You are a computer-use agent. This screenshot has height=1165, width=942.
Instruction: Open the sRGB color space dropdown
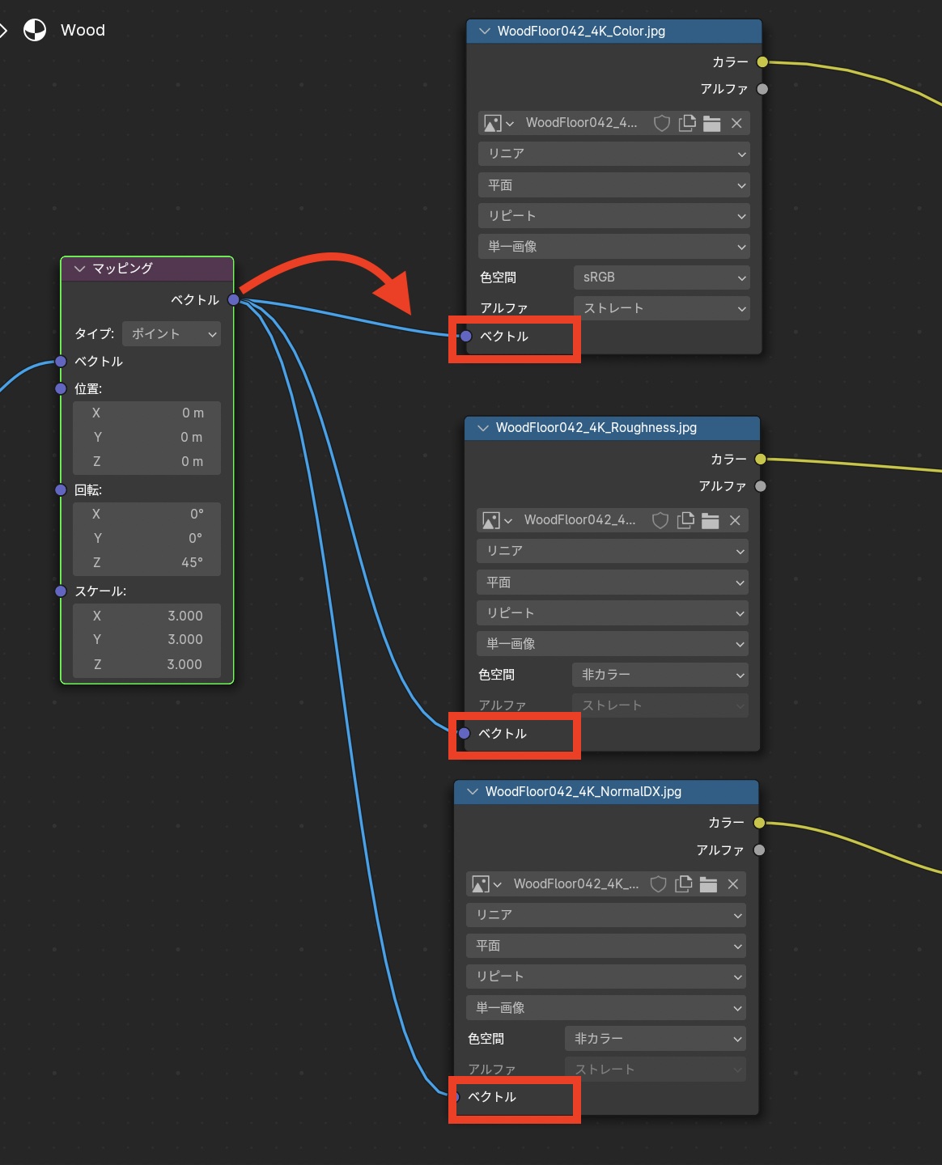(x=661, y=277)
